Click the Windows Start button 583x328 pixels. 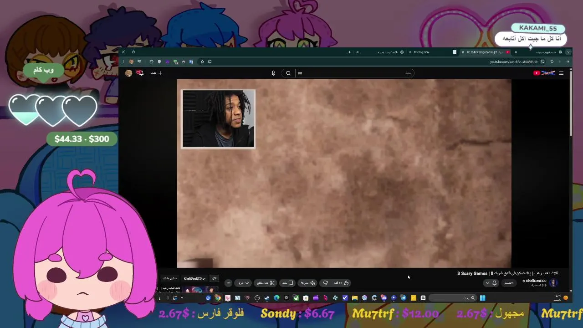pyautogui.click(x=482, y=298)
